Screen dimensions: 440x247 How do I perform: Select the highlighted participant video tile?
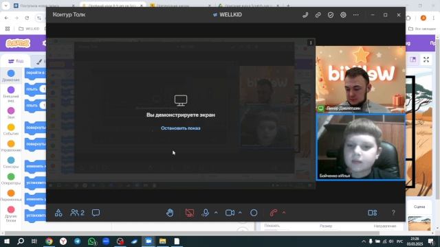tap(360, 147)
